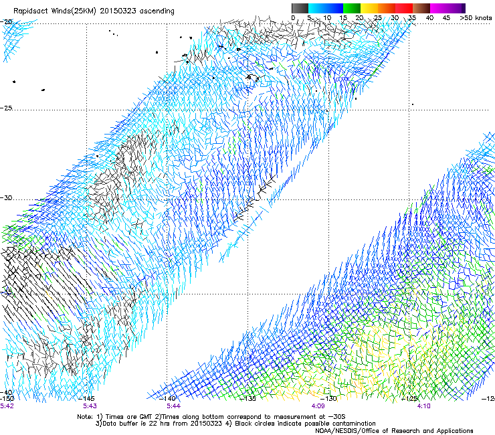The height and width of the screenshot is (435, 495).
Task: Click the longitude label '-130'
Action: (x=328, y=398)
